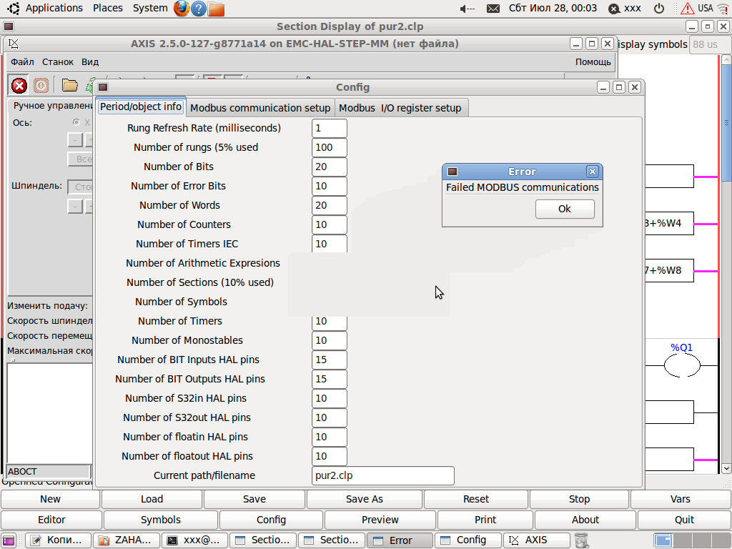Click the New button

coord(51,499)
